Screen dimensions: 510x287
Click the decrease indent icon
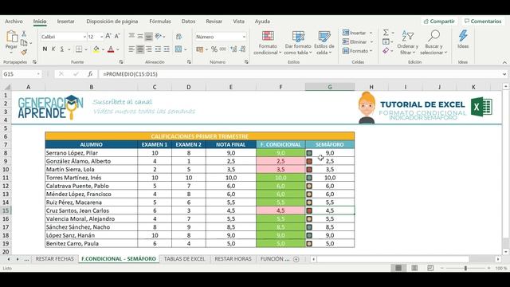coord(158,49)
